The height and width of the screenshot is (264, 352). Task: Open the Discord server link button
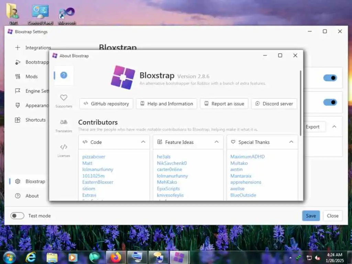[274, 104]
